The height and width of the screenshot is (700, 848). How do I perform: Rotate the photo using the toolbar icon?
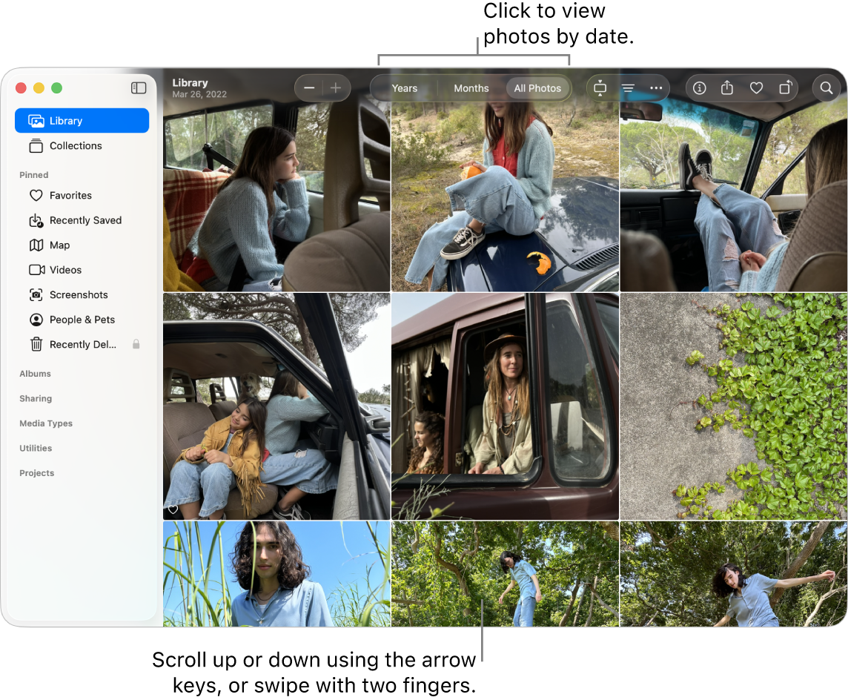tap(784, 87)
